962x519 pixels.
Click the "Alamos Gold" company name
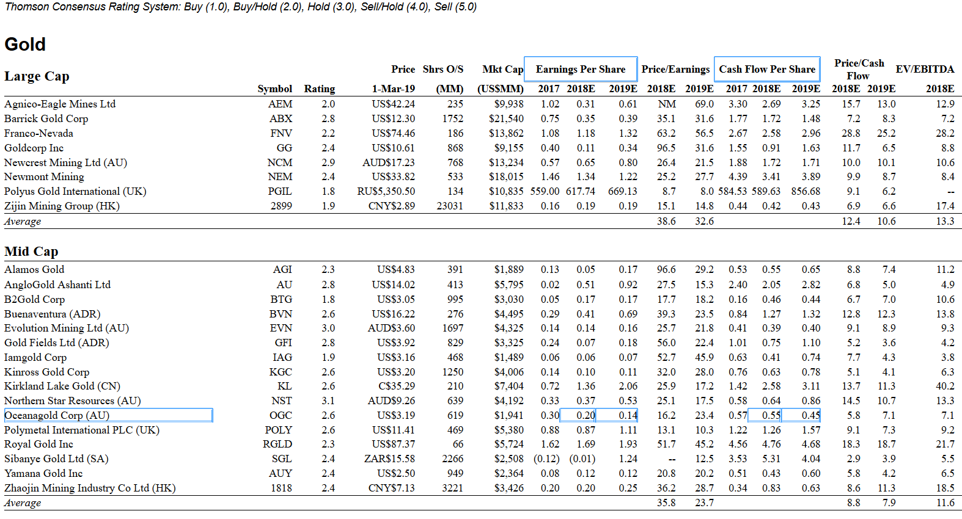[34, 269]
